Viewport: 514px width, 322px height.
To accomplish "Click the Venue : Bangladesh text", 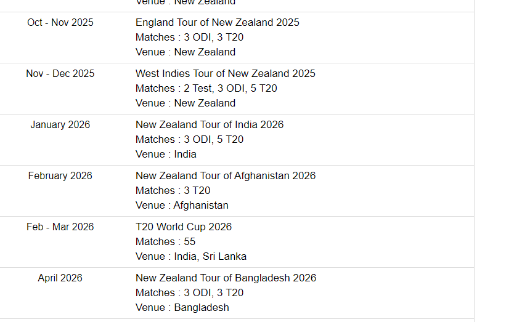I will (182, 308).
